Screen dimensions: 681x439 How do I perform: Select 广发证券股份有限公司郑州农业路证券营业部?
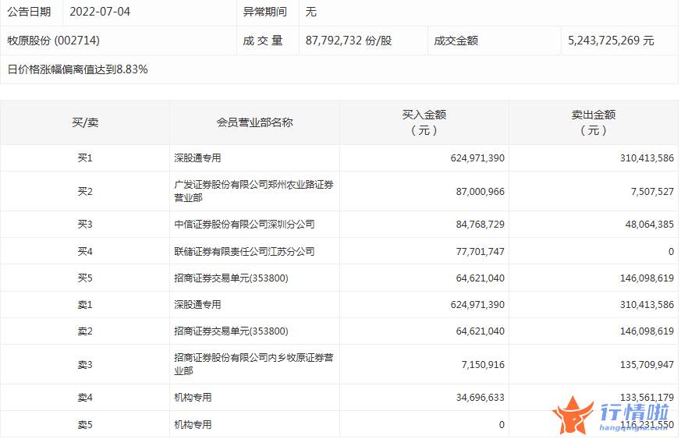tap(254, 191)
